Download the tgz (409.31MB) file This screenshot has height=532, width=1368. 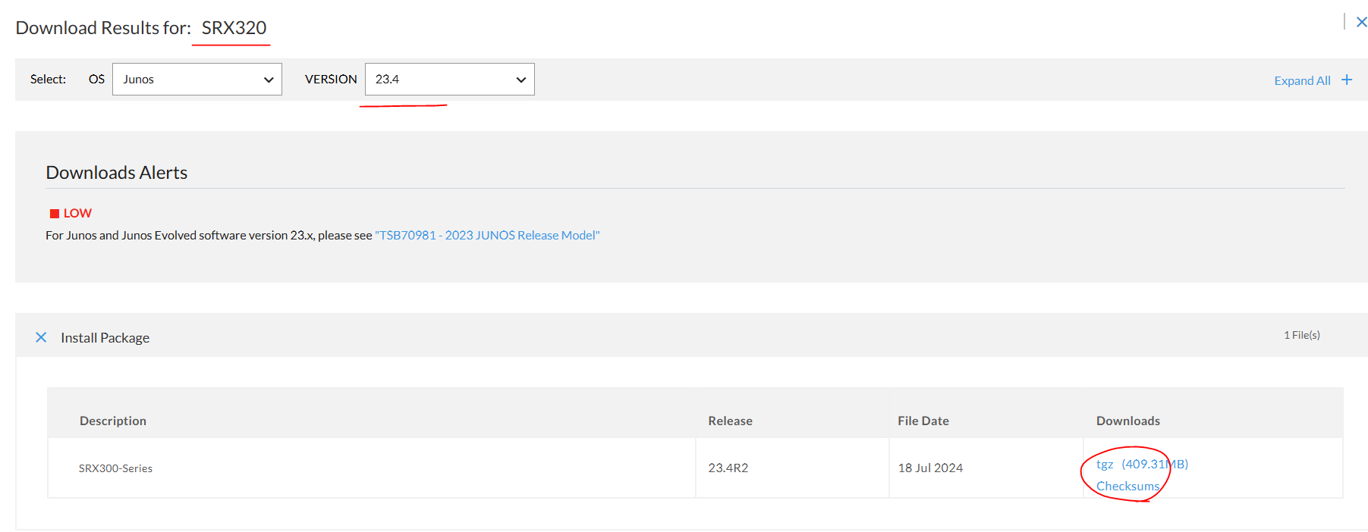[1142, 464]
